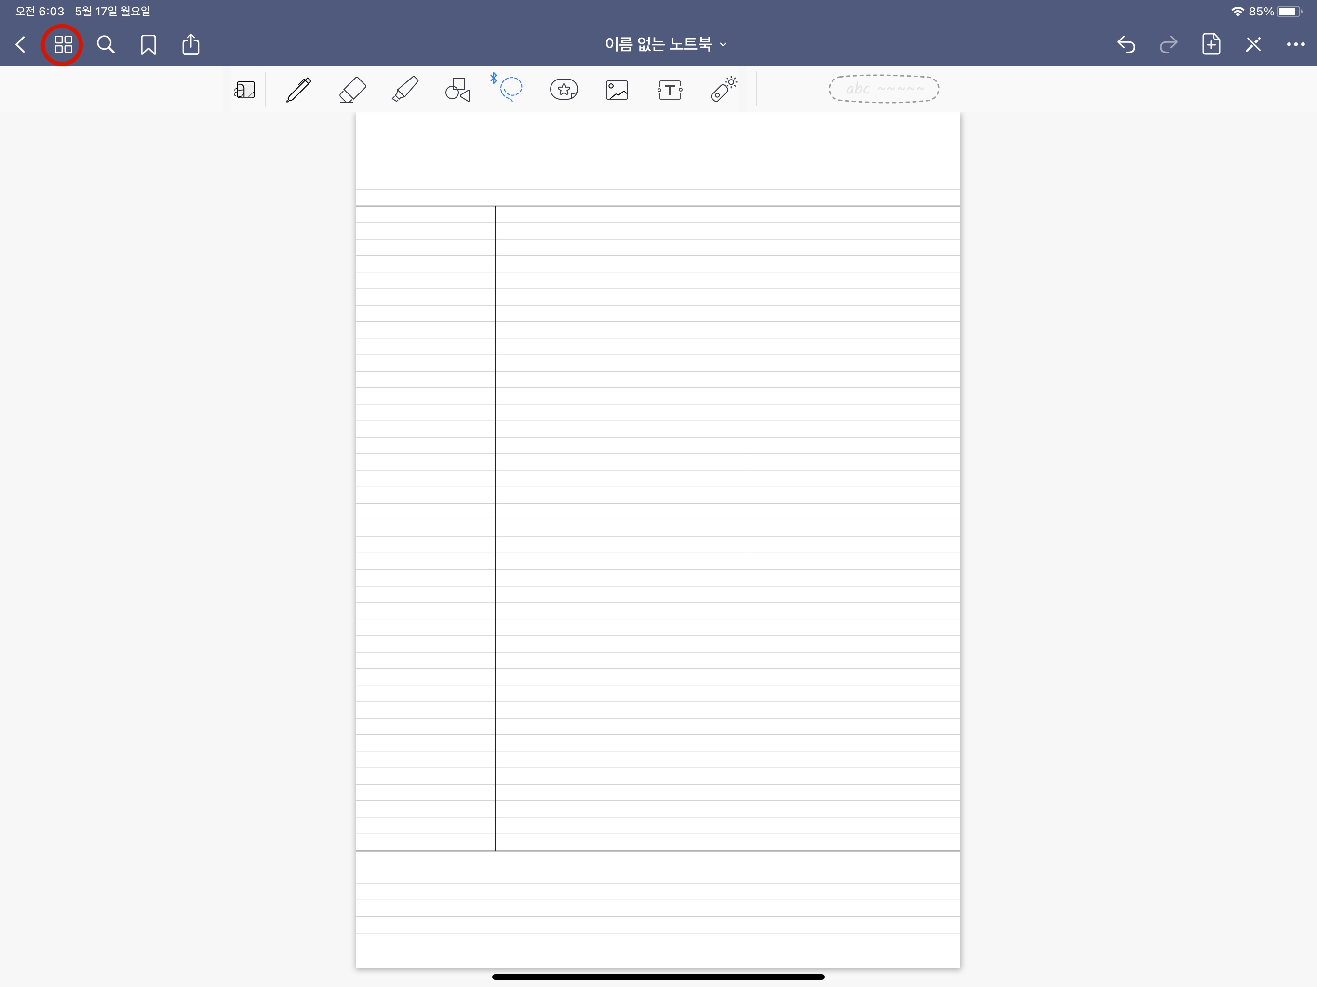The width and height of the screenshot is (1317, 987).
Task: Expand the 이름 없는 노트북 title dropdown
Action: click(x=665, y=44)
